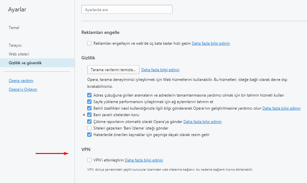Select Gizlilik ve güvenlik in sidebar

(x=37, y=63)
